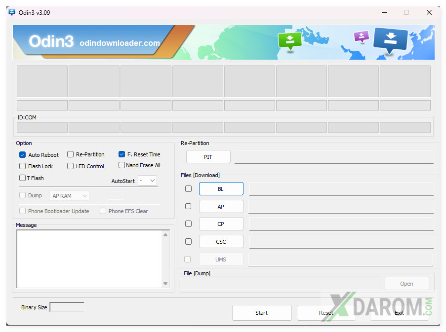Tick the T Flash checkbox
446x332 pixels.
23,178
